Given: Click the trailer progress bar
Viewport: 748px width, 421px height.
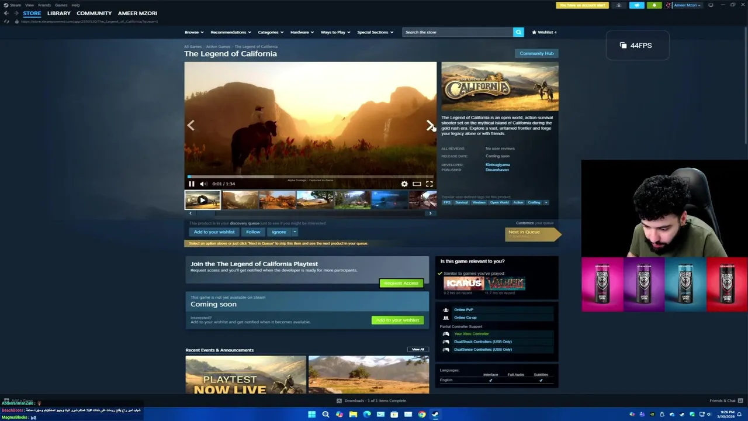Looking at the screenshot, I should 310,176.
